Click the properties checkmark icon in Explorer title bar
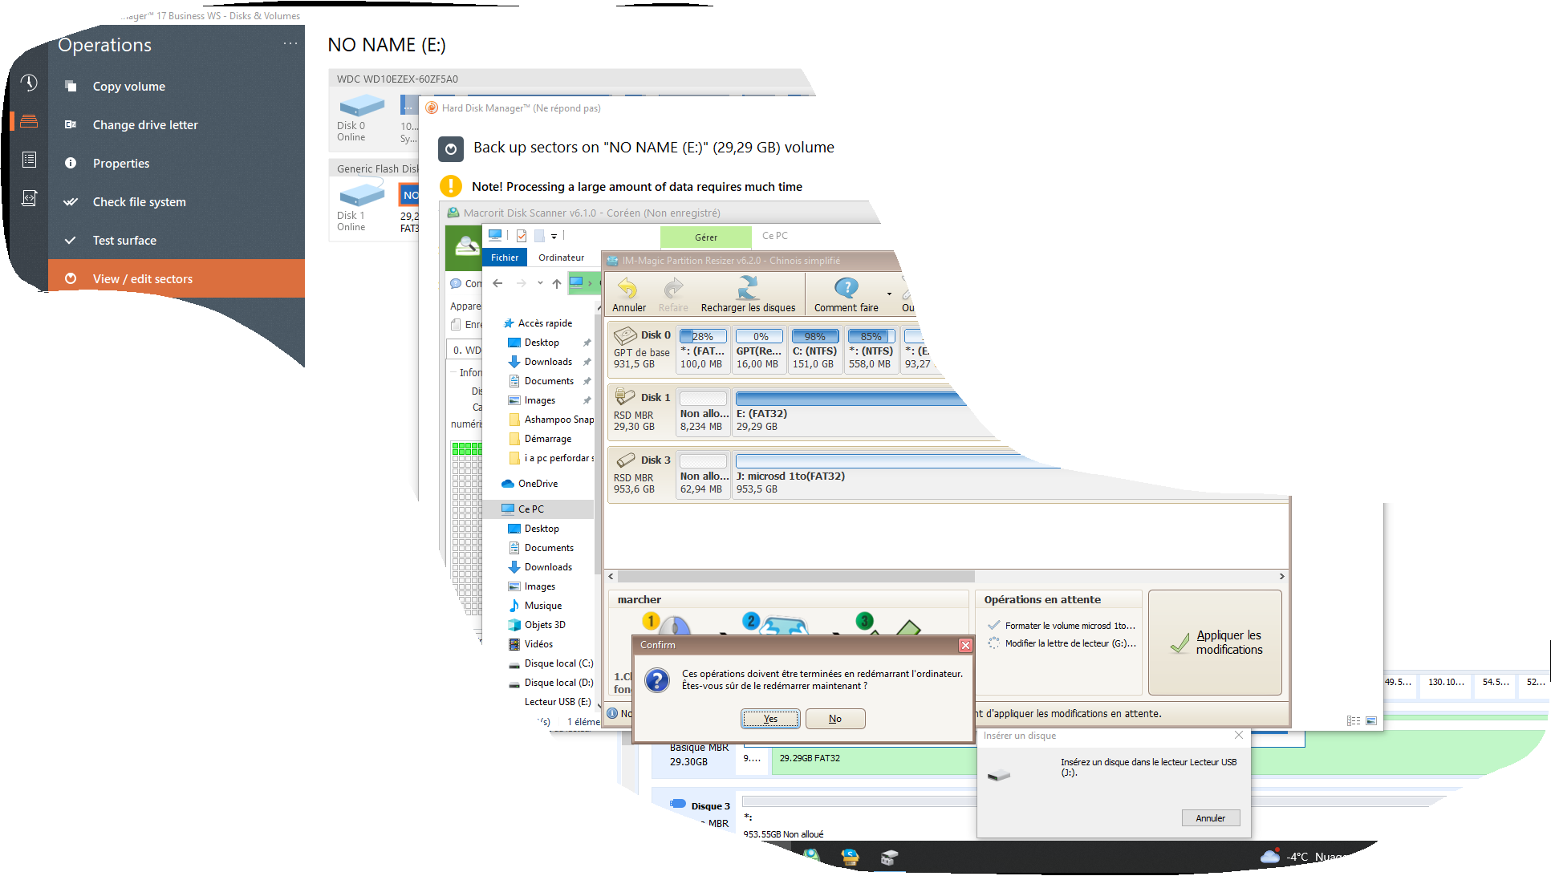Viewport: 1551px width, 876px height. coord(522,235)
